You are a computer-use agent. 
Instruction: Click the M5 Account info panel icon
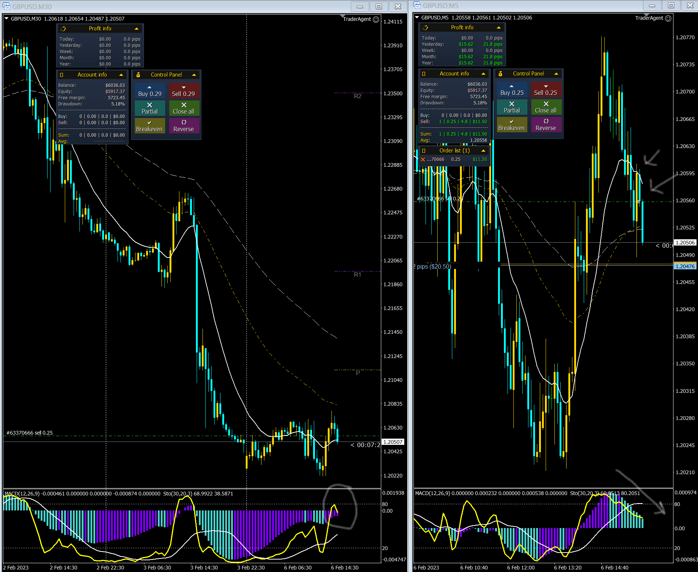[424, 74]
